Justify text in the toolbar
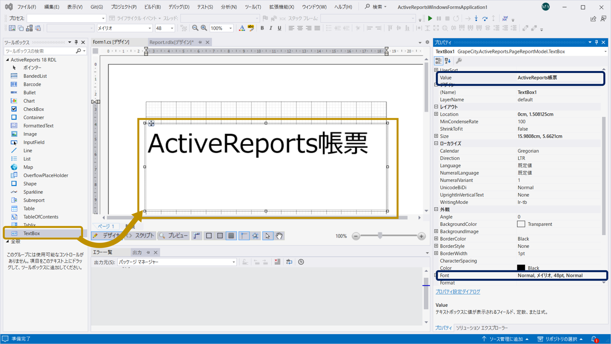 tap(317, 28)
